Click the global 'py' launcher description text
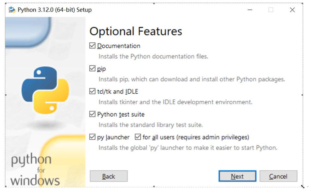318x196 pixels. pos(188,148)
